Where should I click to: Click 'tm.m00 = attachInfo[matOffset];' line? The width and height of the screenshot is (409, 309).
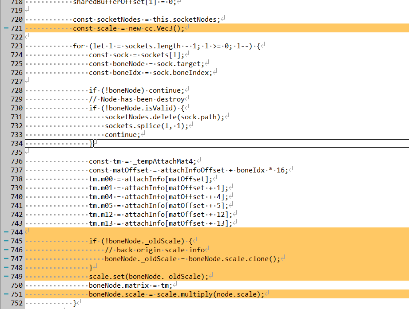[x=151, y=179]
